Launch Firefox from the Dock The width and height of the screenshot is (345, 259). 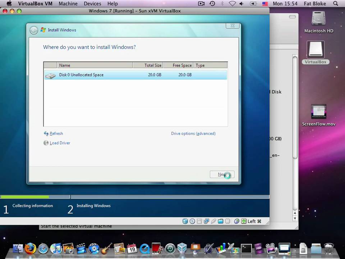(30, 249)
